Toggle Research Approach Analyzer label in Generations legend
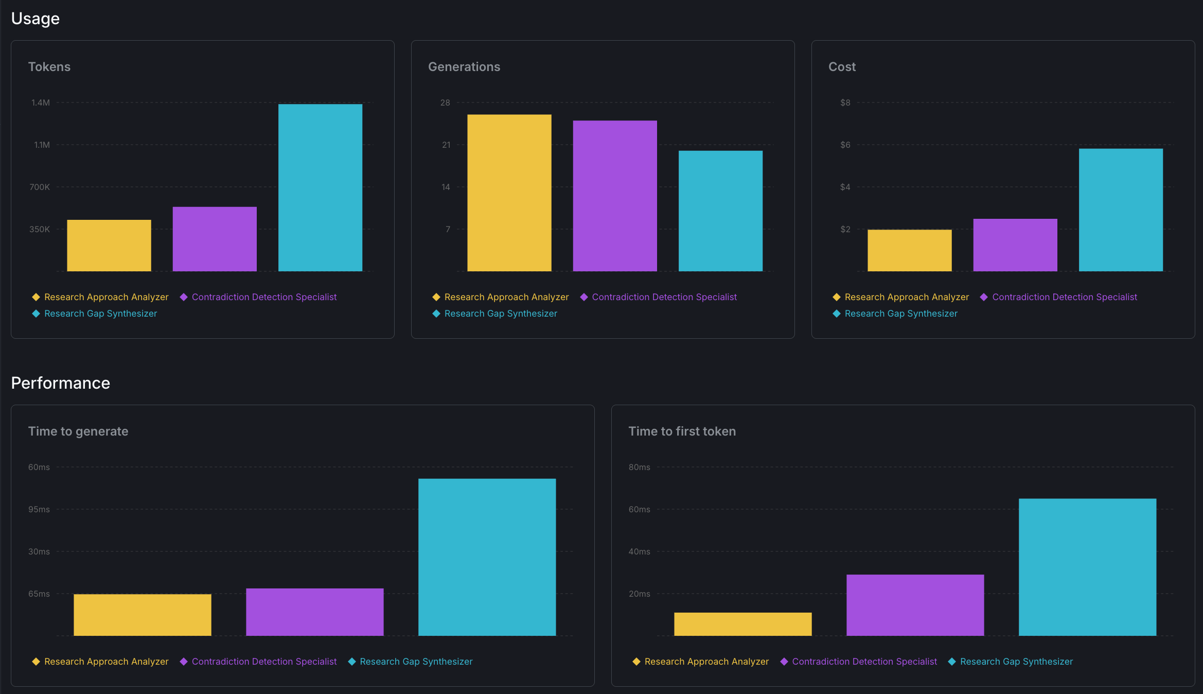 point(507,297)
